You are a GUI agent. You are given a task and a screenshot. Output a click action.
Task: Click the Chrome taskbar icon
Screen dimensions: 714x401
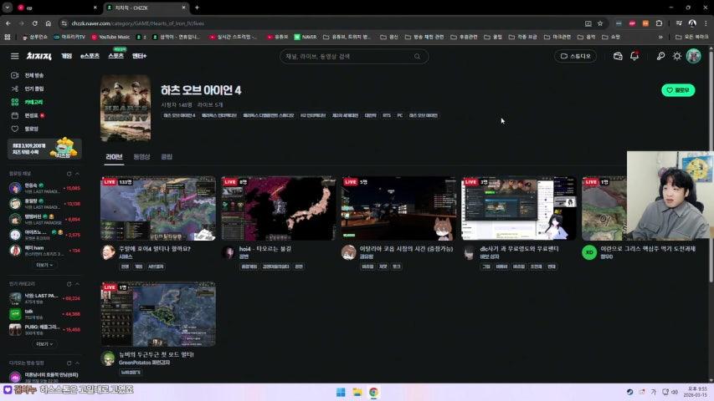coord(373,392)
